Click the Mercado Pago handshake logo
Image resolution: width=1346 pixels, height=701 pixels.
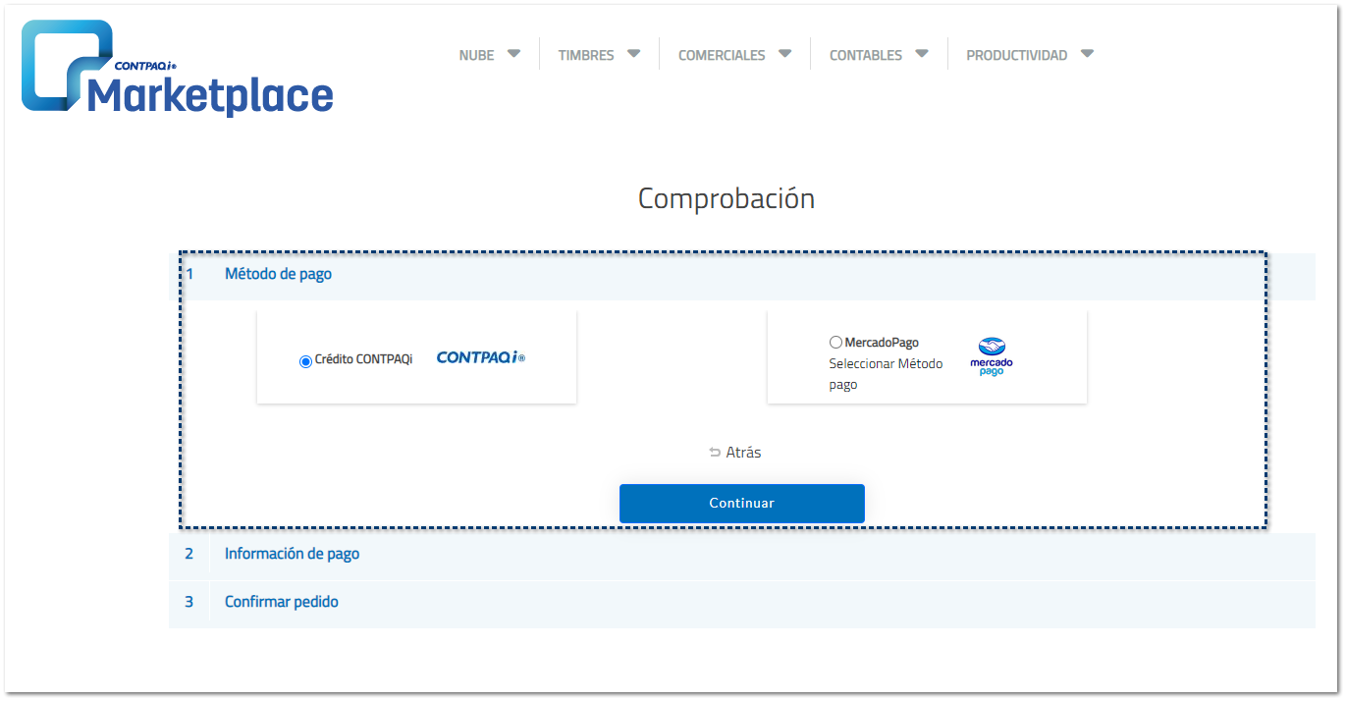tap(992, 357)
